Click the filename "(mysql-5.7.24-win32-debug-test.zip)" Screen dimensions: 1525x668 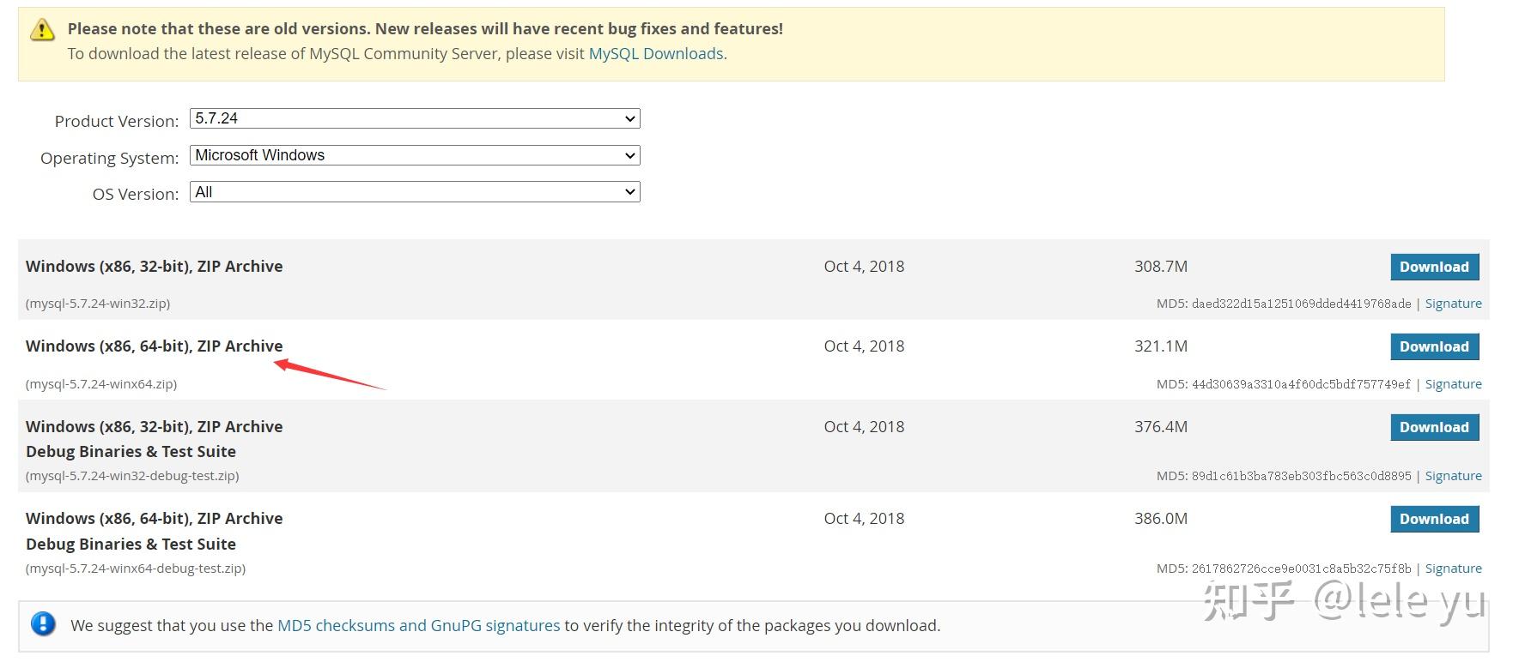point(132,476)
